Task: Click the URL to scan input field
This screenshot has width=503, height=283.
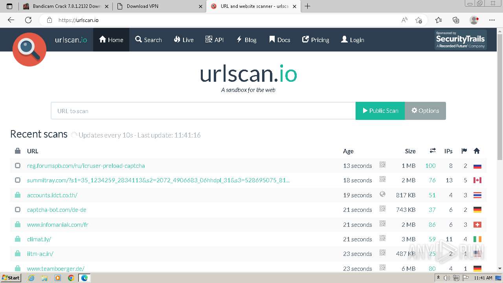Action: point(203,111)
